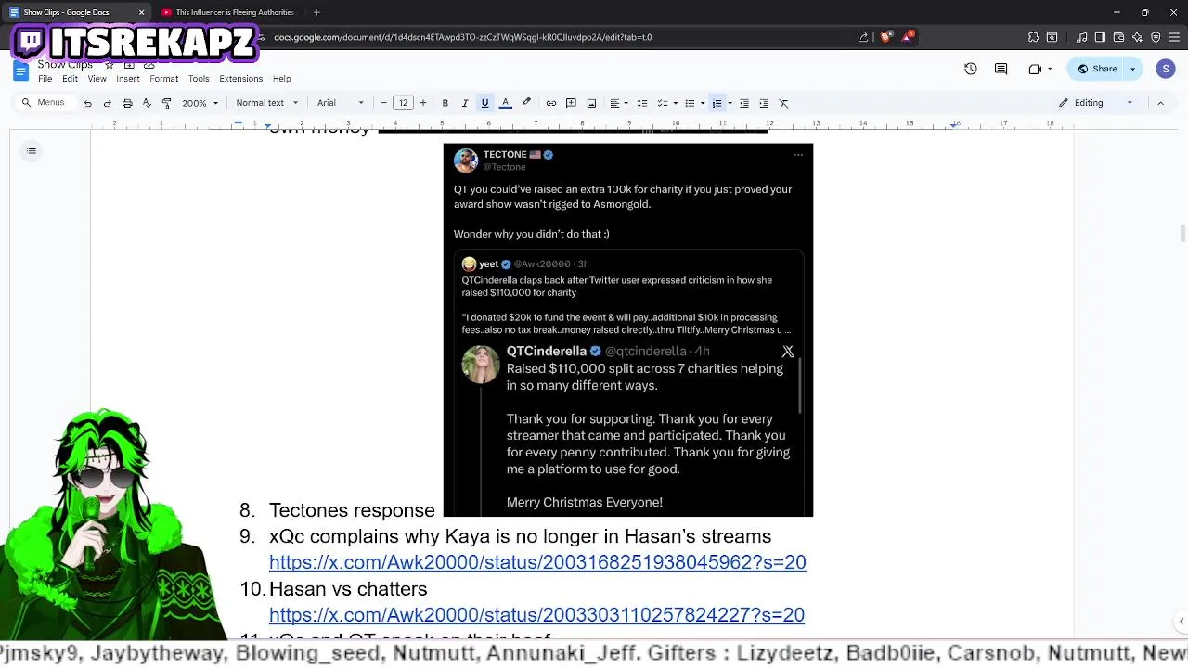Click the embedded Tectone tweet image
The width and height of the screenshot is (1188, 668).
click(628, 330)
